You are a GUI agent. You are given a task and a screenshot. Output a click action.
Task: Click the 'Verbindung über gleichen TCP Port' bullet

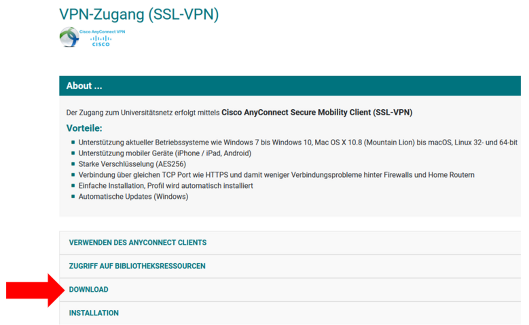coord(276,175)
